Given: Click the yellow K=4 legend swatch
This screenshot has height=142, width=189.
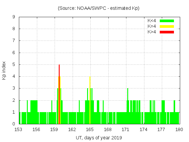Looking at the screenshot, I should click(x=167, y=26).
